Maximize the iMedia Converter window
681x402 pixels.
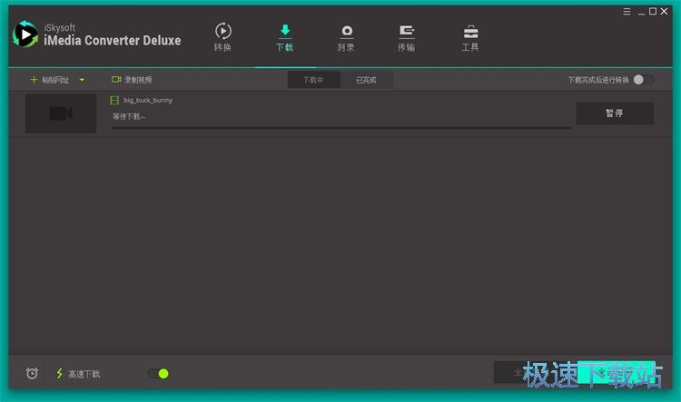pyautogui.click(x=653, y=11)
